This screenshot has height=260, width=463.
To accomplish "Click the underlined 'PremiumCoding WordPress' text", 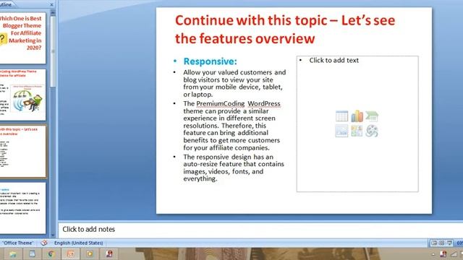I will click(238, 104).
